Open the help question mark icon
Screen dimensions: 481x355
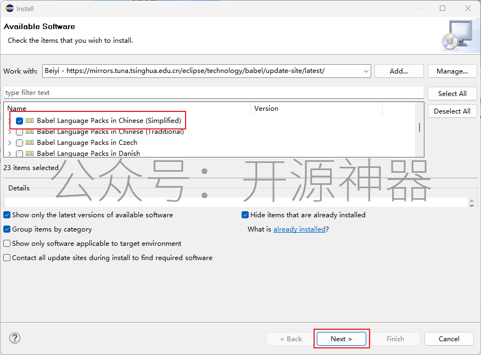point(15,338)
